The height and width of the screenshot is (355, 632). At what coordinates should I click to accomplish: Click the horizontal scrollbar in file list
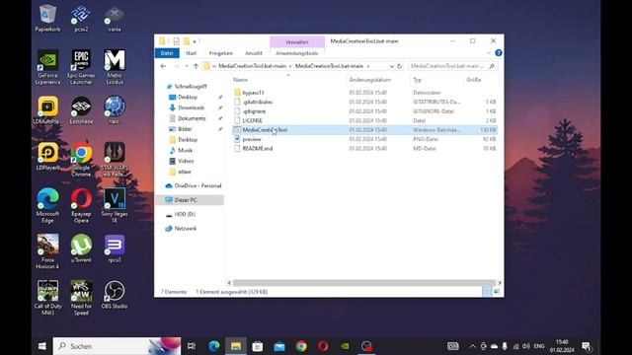tap(364, 283)
